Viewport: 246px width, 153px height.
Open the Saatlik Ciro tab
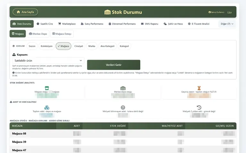[x=45, y=24]
